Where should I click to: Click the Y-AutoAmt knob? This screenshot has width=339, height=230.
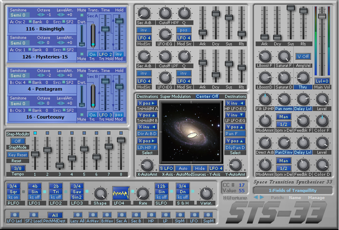click(235, 165)
